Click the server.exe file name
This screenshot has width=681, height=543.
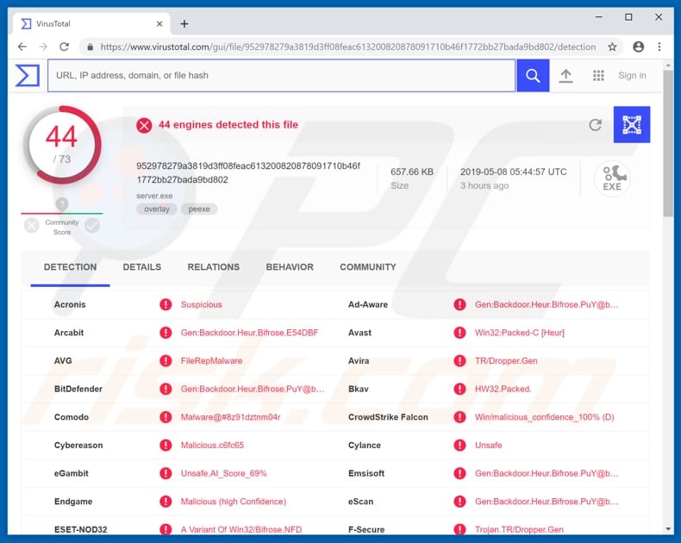[x=154, y=196]
